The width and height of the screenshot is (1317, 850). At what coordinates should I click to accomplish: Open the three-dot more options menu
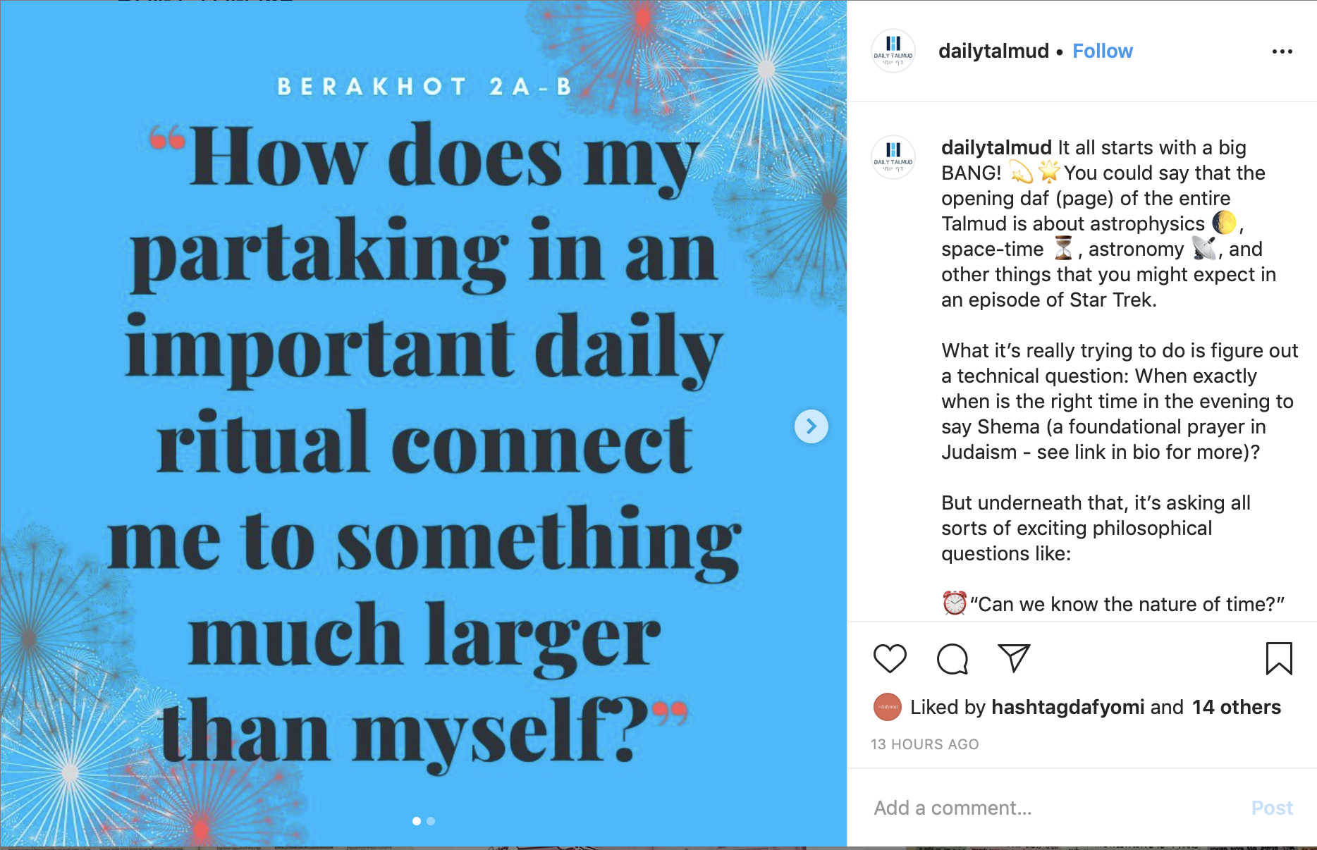1282,51
